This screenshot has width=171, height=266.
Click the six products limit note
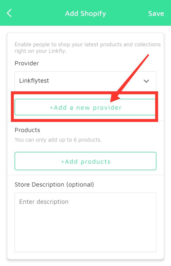58,140
